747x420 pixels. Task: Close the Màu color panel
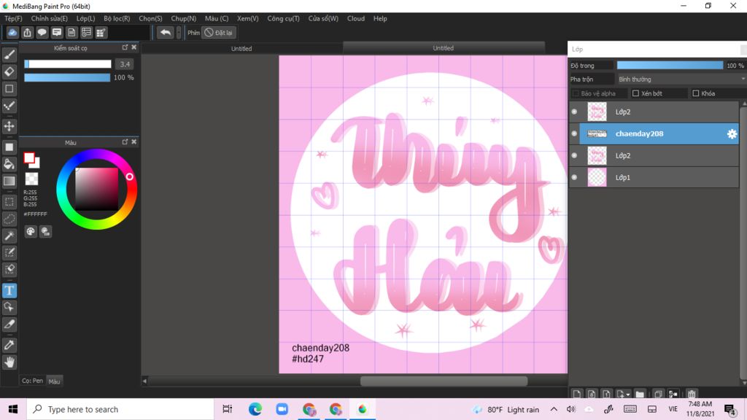pos(134,142)
